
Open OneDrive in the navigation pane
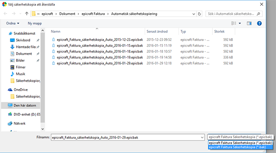coord(21,90)
